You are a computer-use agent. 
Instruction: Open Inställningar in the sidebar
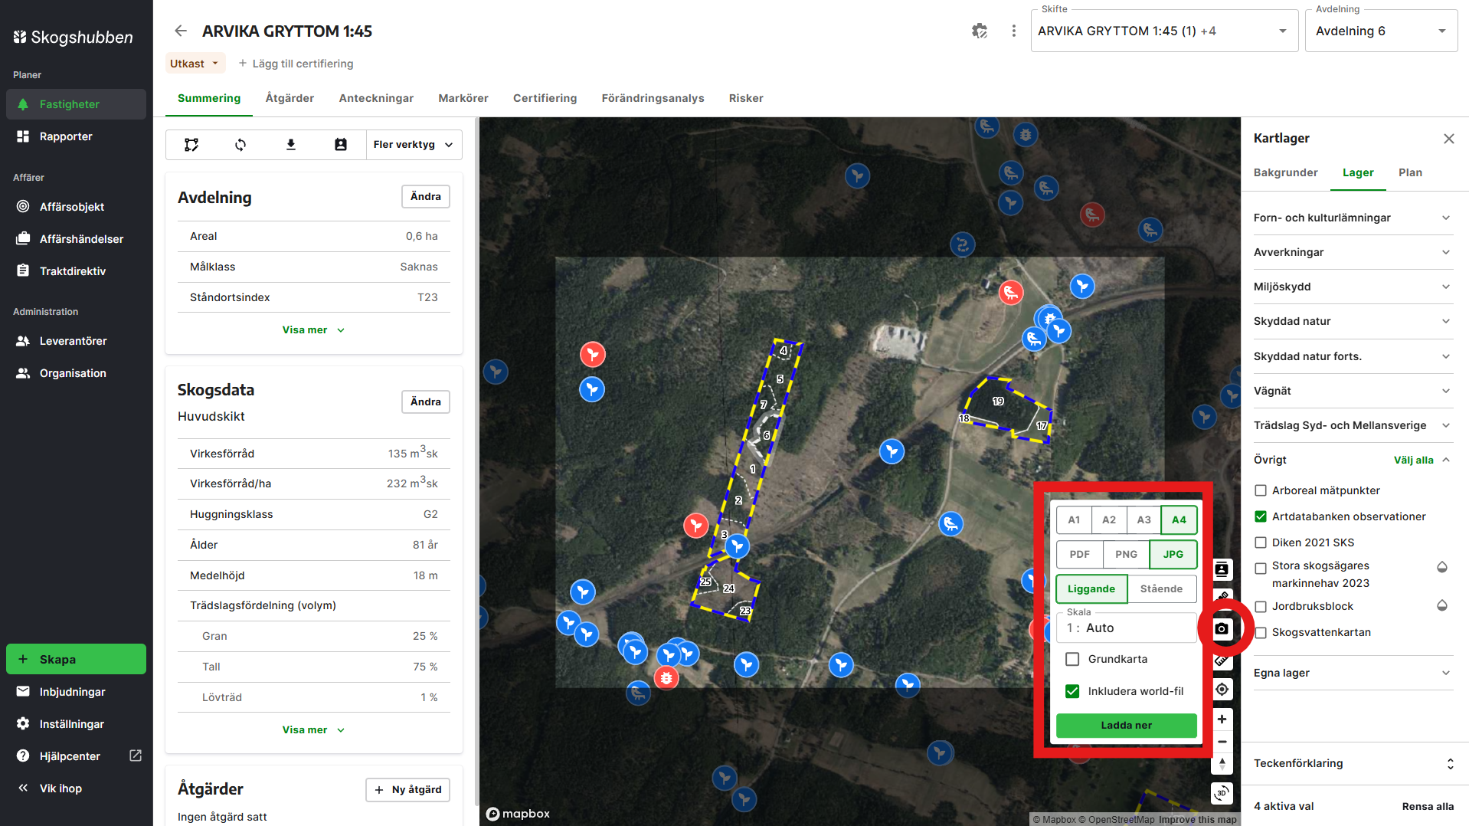76,724
